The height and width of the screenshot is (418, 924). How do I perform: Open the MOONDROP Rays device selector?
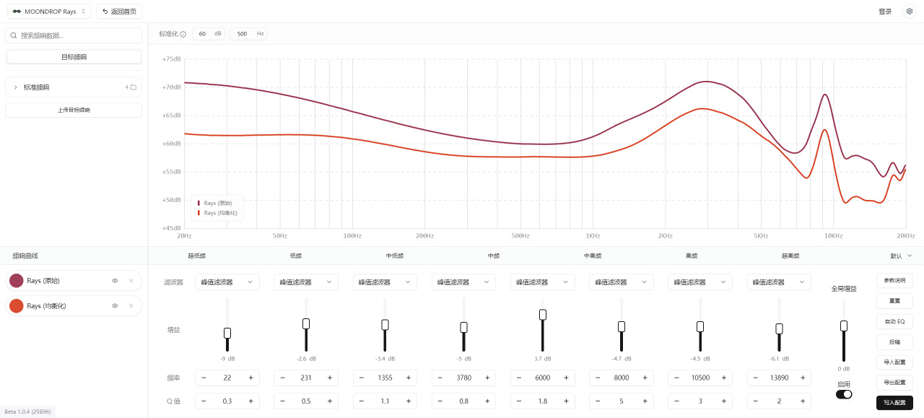49,12
